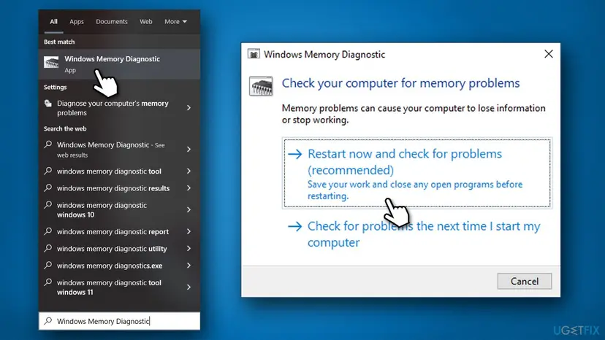605x340 pixels.
Task: Expand chevron for 'diagnostic tool windows 11'
Action: [189, 287]
